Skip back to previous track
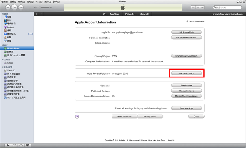Image resolution: width=246 pixels, height=148 pixels. (8, 7)
